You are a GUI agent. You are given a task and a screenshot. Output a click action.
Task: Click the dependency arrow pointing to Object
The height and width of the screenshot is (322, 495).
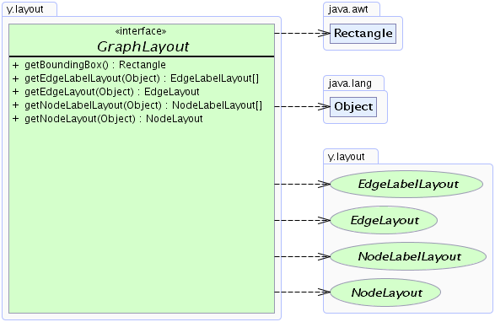pyautogui.click(x=302, y=107)
